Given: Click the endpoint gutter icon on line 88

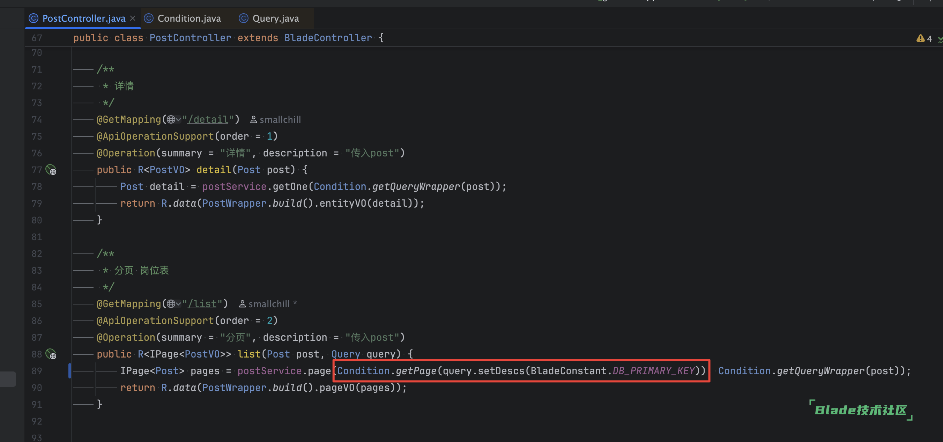Looking at the screenshot, I should [x=51, y=354].
